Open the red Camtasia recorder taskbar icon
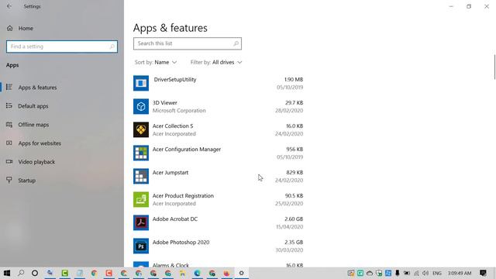Image resolution: width=496 pixels, height=279 pixels. tap(108, 273)
